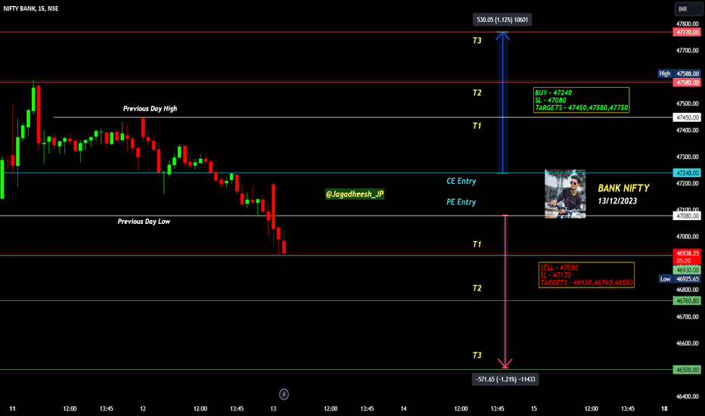Click the High 47588.00 price label

pyautogui.click(x=679, y=73)
